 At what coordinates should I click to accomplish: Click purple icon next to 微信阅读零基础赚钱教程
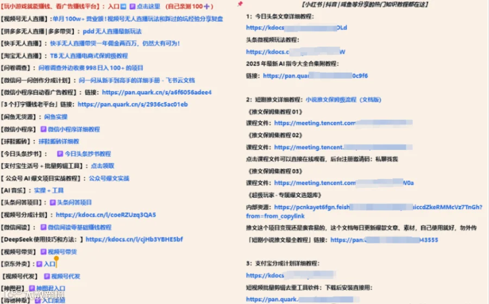tap(43, 227)
